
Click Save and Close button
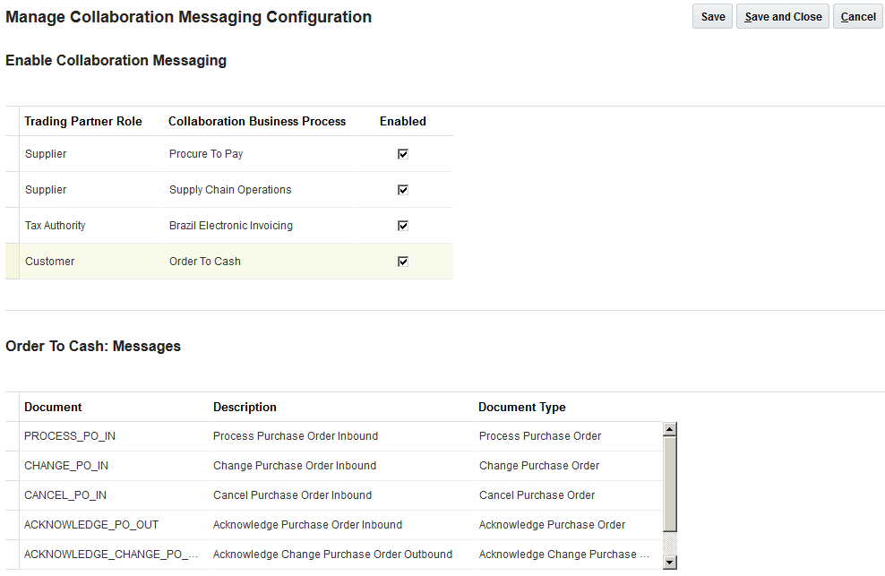point(783,17)
